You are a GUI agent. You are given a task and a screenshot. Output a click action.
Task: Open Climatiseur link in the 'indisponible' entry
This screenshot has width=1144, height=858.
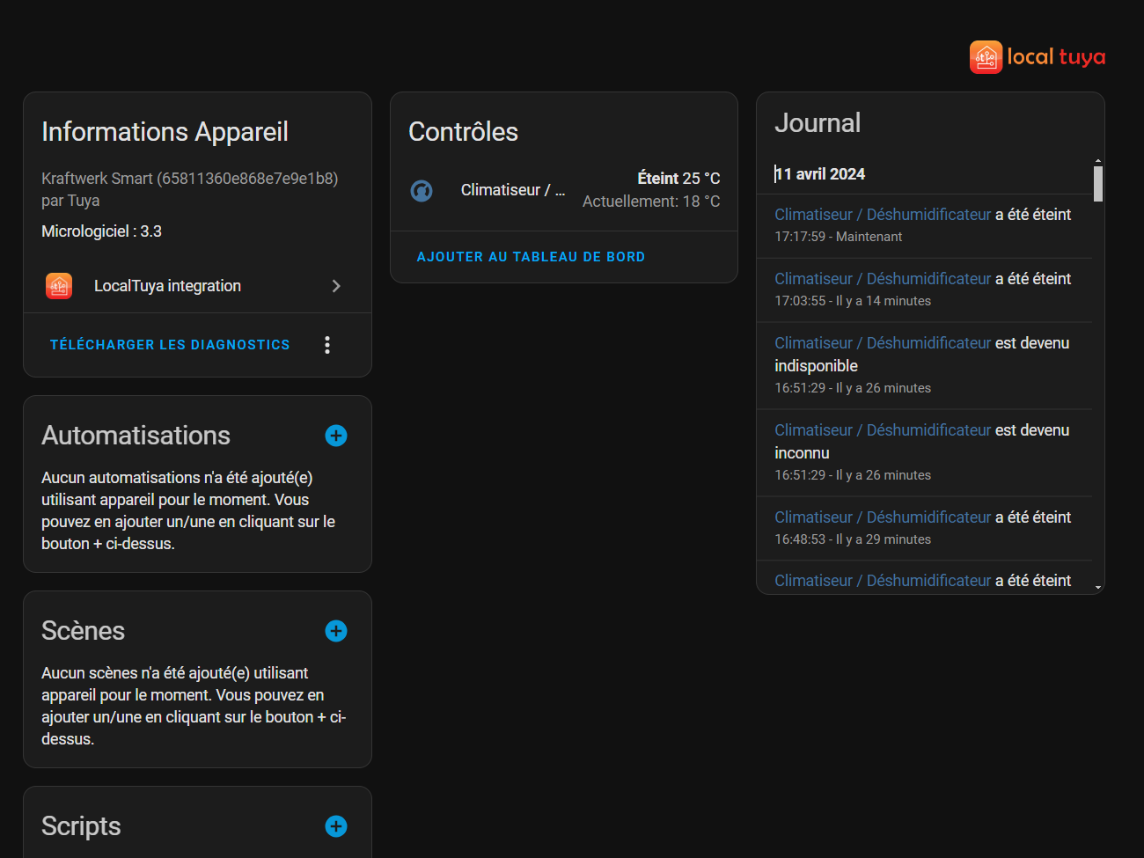click(883, 343)
